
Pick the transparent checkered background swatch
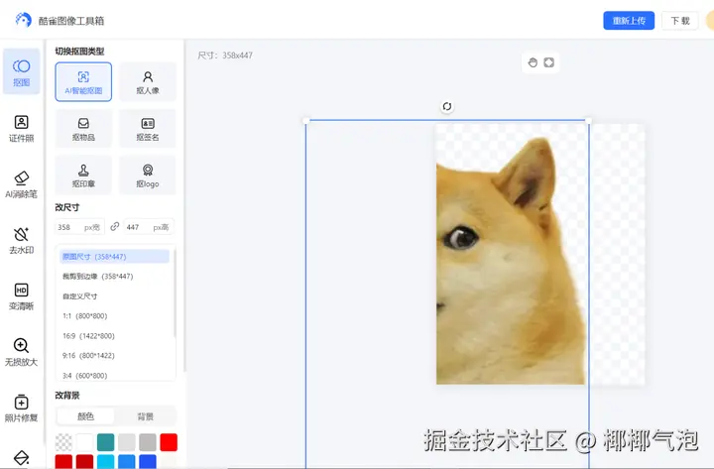(63, 442)
